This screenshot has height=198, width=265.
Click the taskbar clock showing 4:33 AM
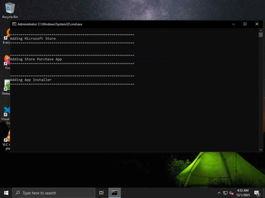(243, 193)
